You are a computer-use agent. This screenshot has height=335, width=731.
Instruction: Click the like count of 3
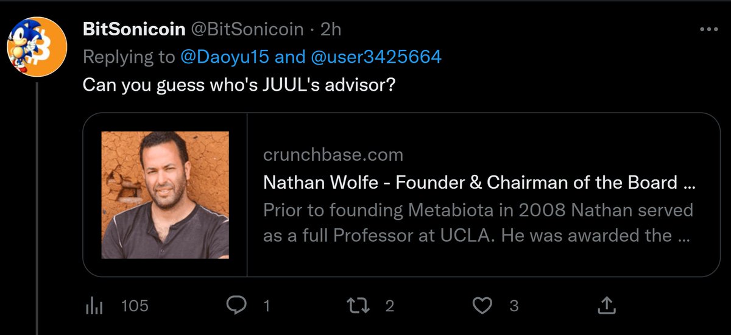[514, 306]
